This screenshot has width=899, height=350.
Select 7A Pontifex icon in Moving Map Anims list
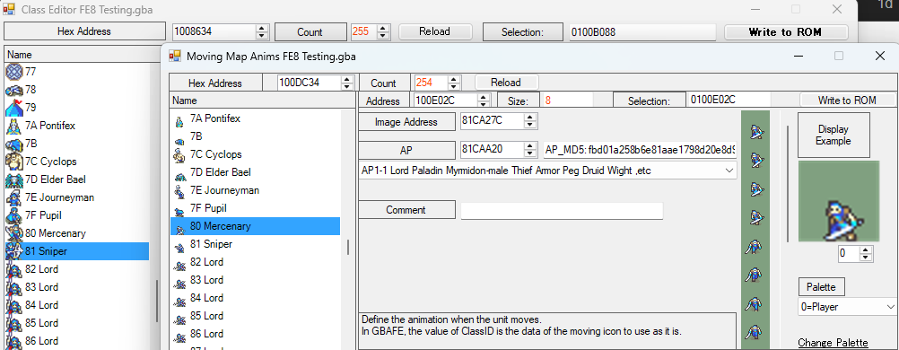(179, 118)
